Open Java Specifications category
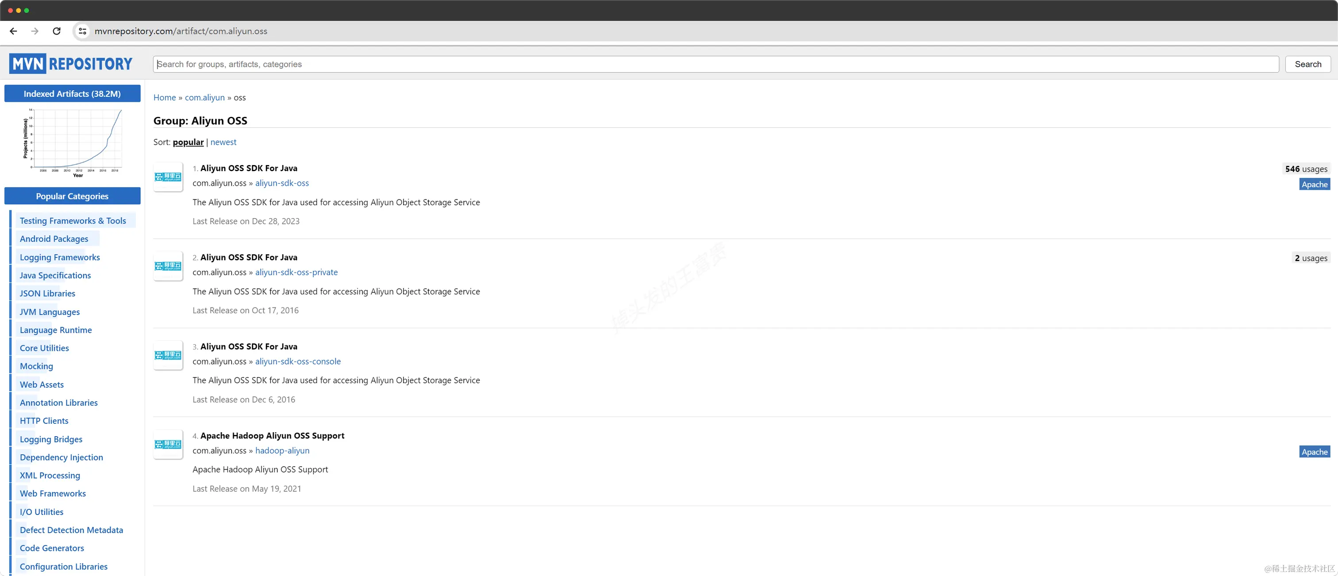The image size is (1338, 576). 55,275
